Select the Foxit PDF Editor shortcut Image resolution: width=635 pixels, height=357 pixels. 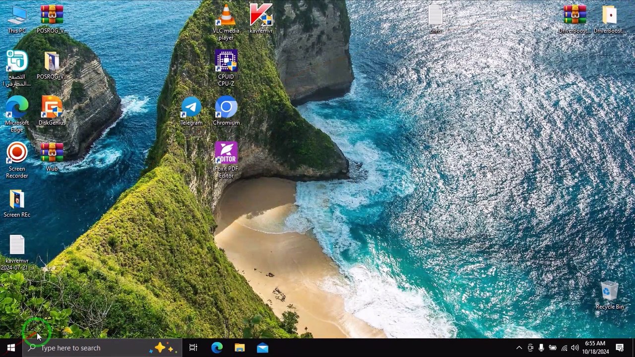226,160
